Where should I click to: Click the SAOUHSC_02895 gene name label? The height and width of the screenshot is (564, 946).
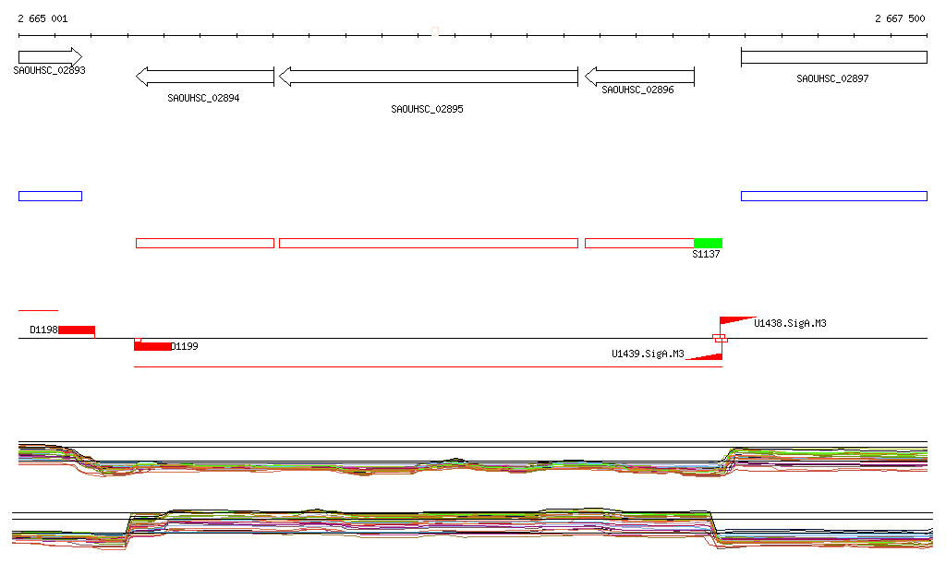pos(427,109)
